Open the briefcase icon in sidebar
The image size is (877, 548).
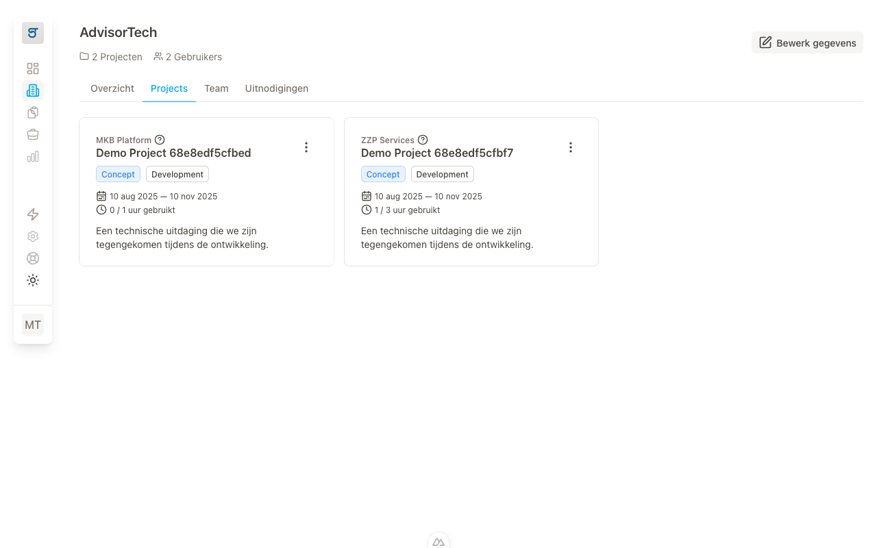[x=33, y=134]
